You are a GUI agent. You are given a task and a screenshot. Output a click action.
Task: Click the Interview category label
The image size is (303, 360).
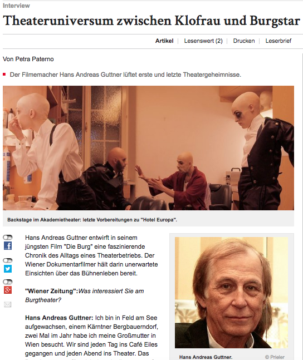pos(16,6)
